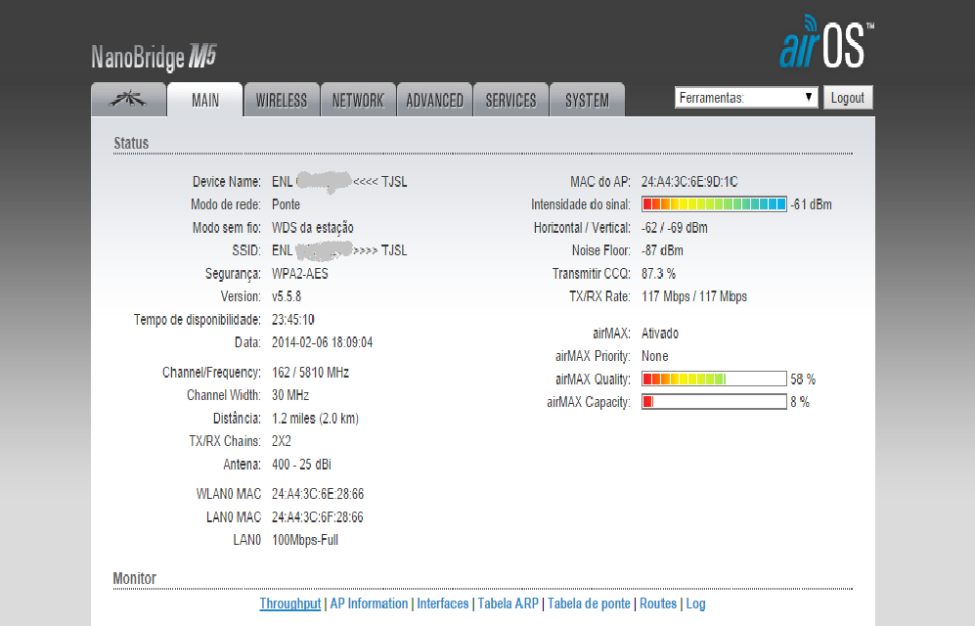
Task: Expand the Ferramentas dropdown
Action: pos(746,98)
